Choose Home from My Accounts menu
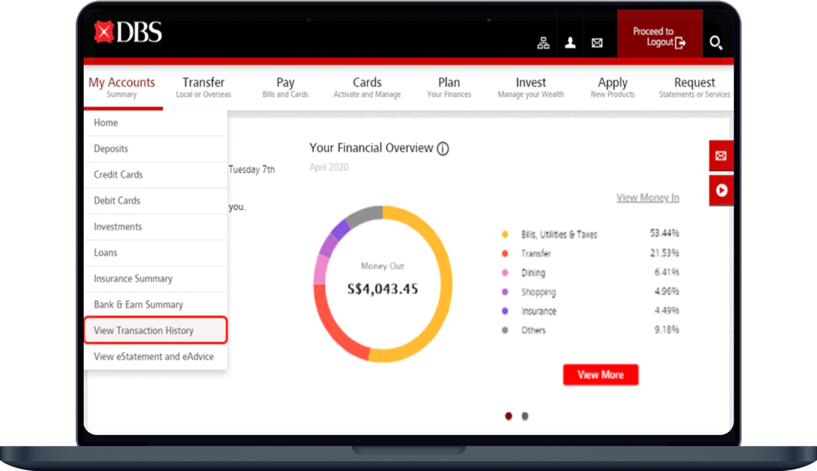The height and width of the screenshot is (471, 817). pos(156,123)
